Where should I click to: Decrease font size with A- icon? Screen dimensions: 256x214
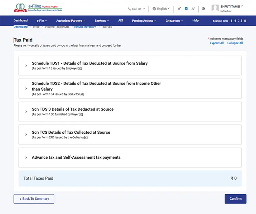point(179,9)
